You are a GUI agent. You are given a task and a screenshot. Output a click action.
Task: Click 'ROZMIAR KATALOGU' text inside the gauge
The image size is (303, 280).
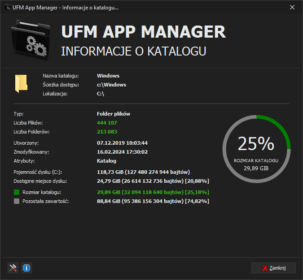tap(256, 161)
